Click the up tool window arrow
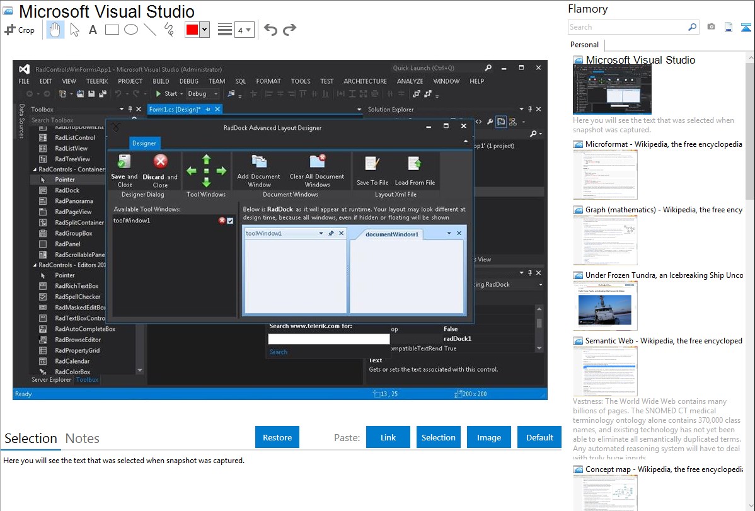This screenshot has width=755, height=511. (207, 159)
